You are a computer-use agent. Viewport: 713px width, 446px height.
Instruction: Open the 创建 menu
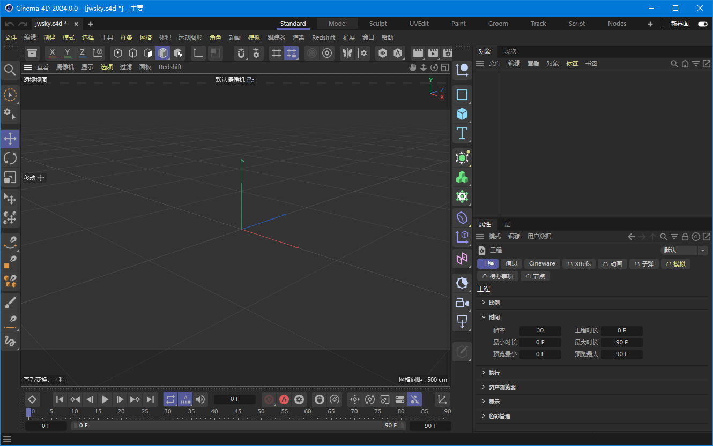(49, 37)
